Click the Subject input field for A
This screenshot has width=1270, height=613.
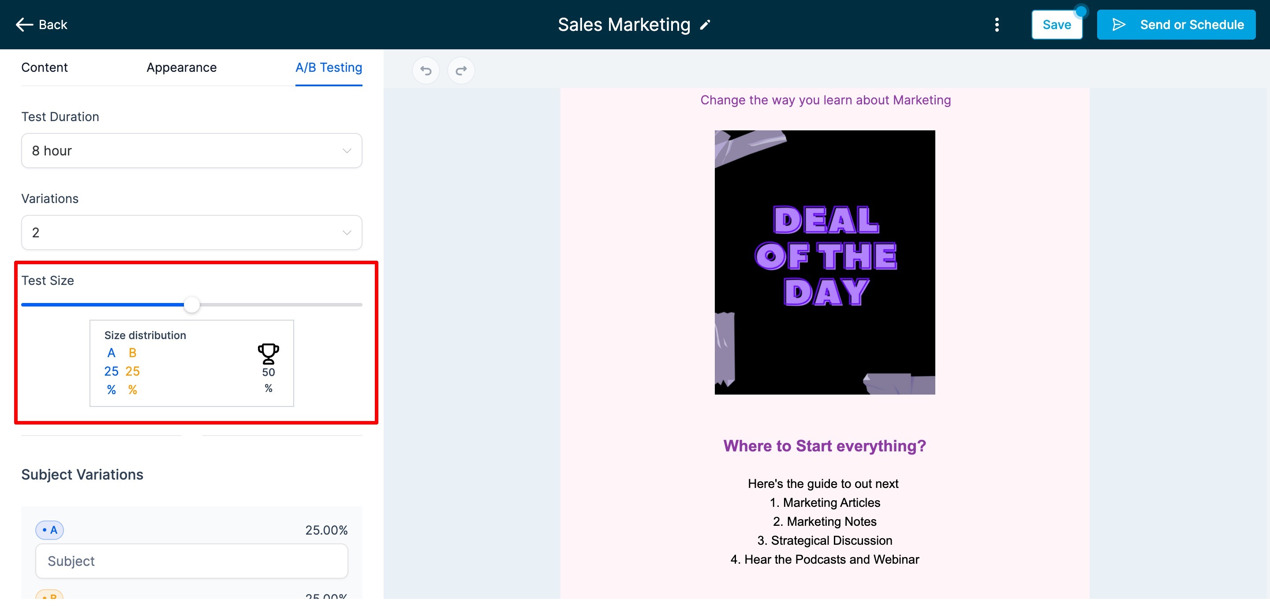[191, 561]
